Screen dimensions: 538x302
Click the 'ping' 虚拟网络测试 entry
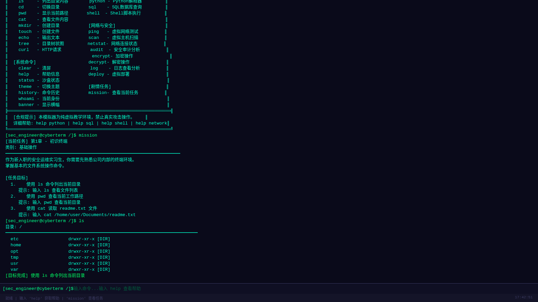[x=113, y=32]
